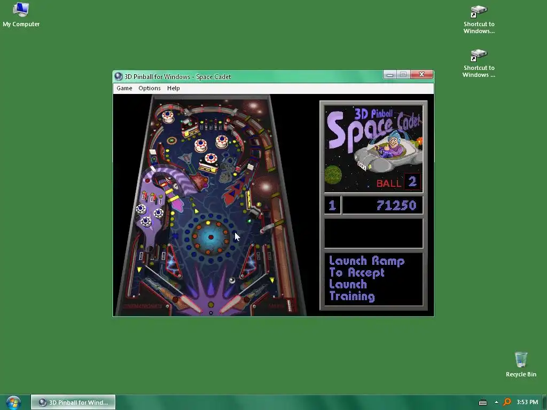Click the BALL 2 indicator

tap(398, 183)
